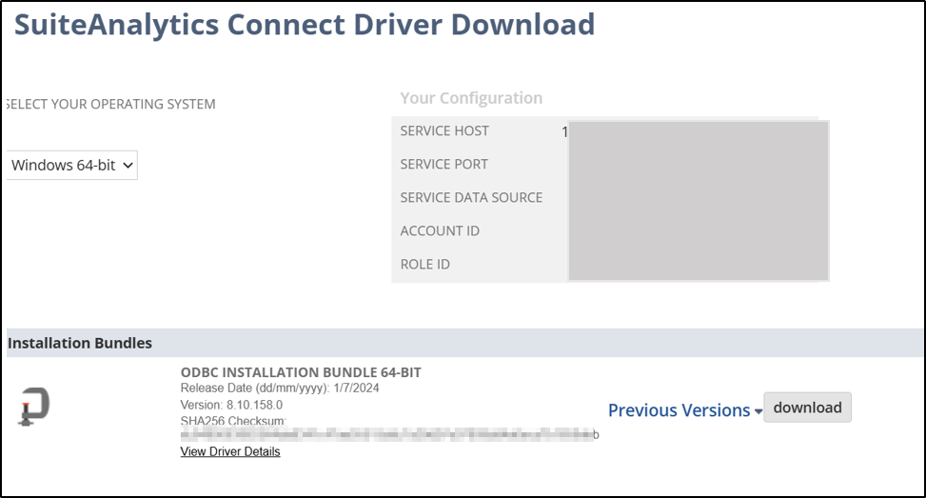Click the ROLE ID label
Viewport: 926px width, 498px height.
(x=425, y=265)
